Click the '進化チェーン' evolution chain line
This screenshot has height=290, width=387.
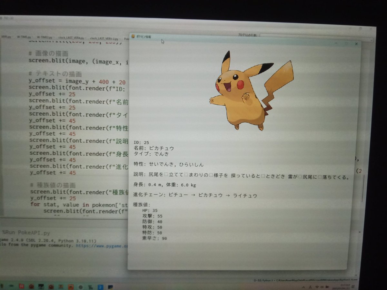pyautogui.click(x=195, y=196)
